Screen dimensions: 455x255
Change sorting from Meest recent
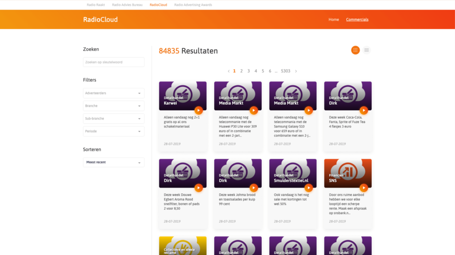tap(114, 162)
